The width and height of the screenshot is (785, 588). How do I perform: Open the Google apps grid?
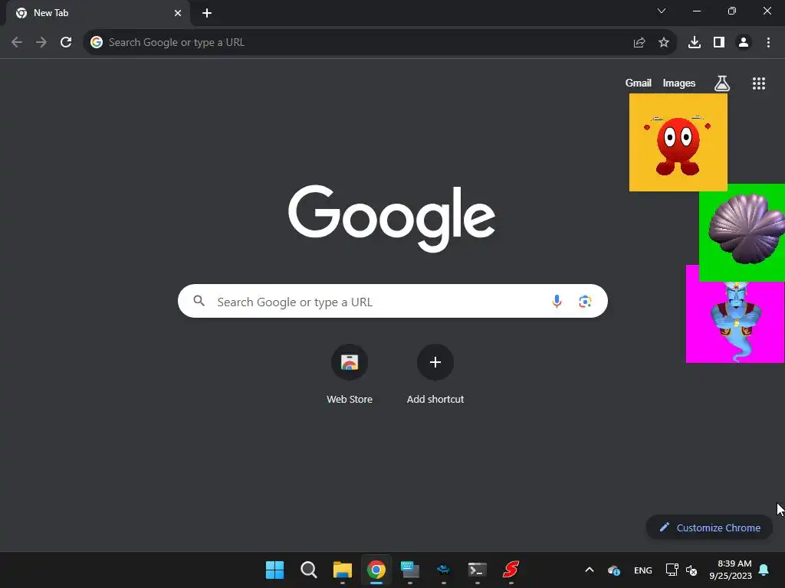click(x=759, y=83)
